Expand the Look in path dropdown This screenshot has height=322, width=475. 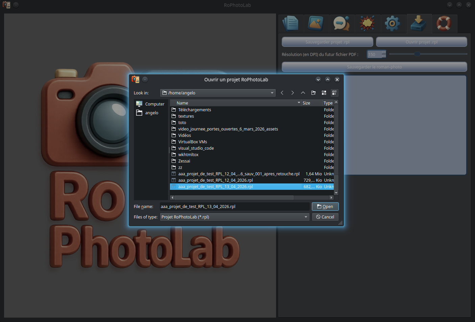pyautogui.click(x=272, y=93)
